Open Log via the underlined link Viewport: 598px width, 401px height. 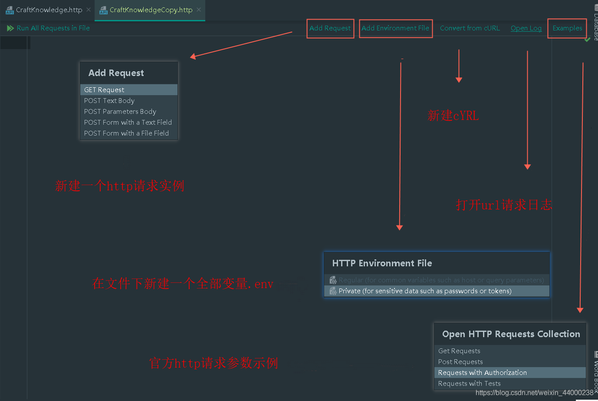(526, 28)
